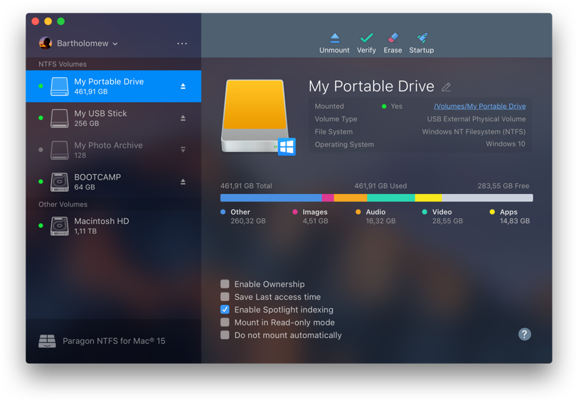This screenshot has width=578, height=402.
Task: Open the /Volumes/My Portable Drive link
Action: pos(480,107)
